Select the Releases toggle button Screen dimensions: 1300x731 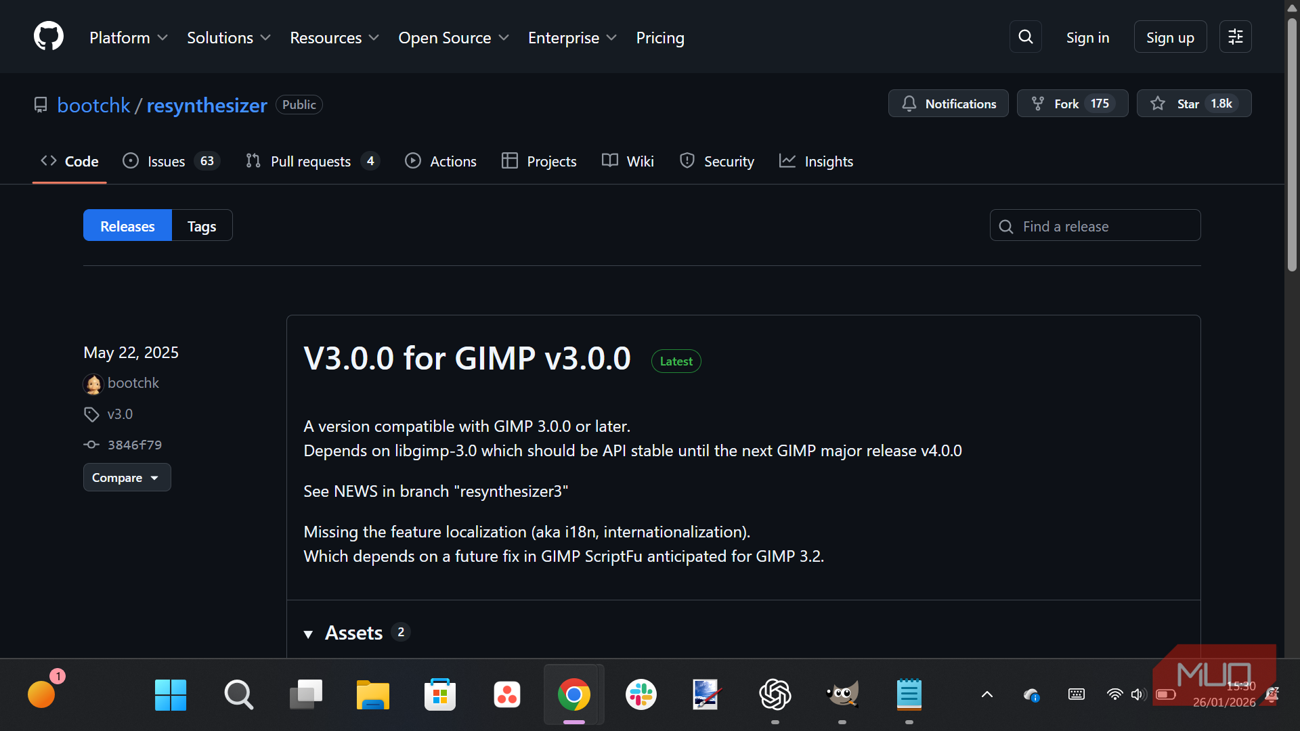[127, 226]
